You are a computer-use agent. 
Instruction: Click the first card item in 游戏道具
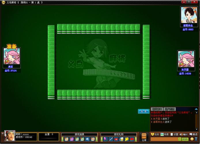66,139
